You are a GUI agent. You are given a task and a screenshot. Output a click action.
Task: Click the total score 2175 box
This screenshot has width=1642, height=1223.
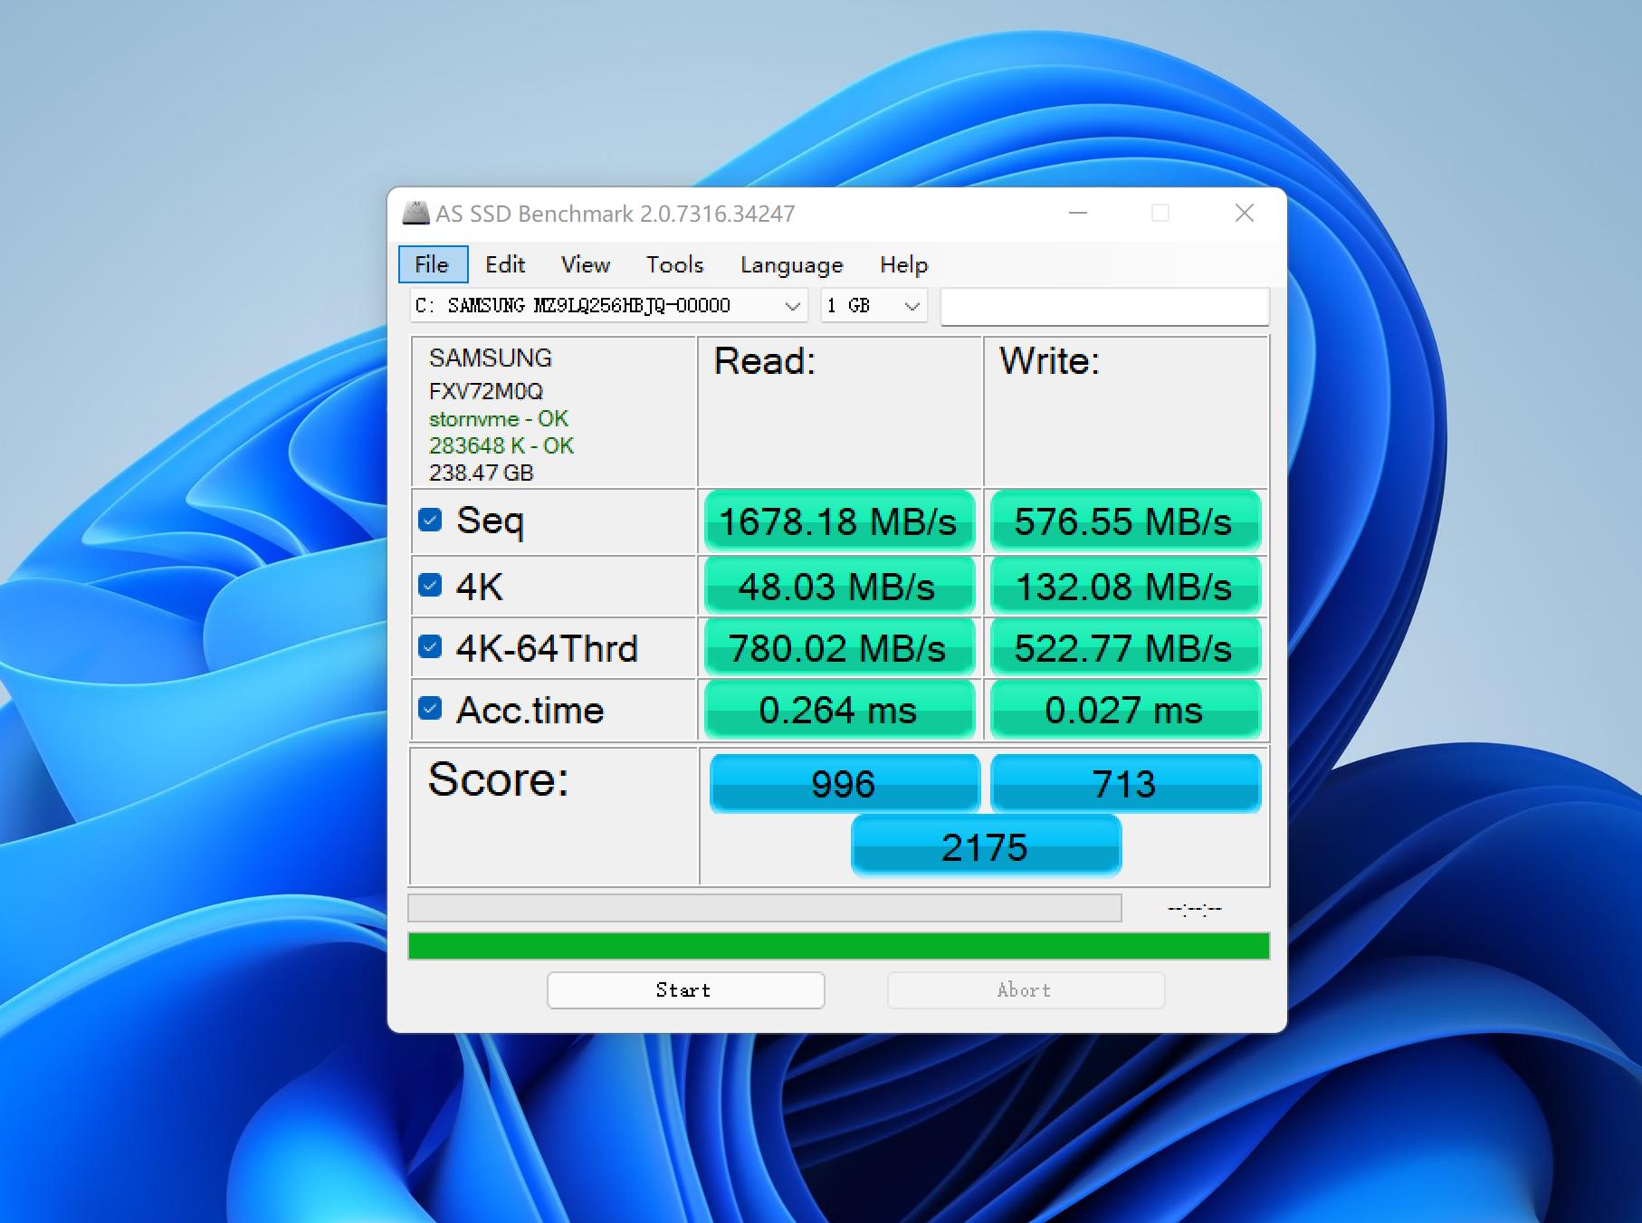986,846
